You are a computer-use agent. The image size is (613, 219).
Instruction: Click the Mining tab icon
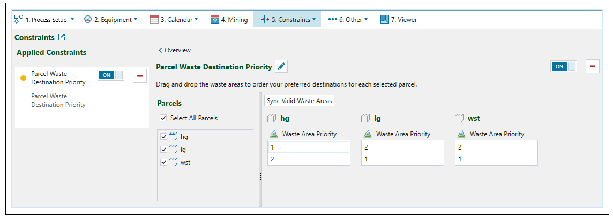coord(215,20)
